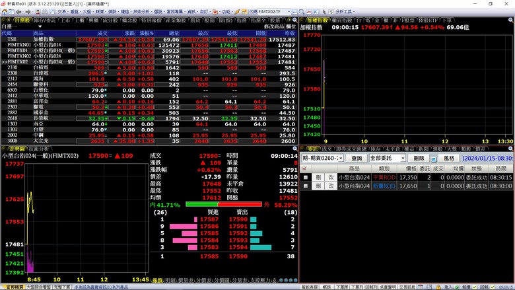Click the zoom icon at watchlist panel corner
The width and height of the screenshot is (515, 290).
(x=295, y=20)
